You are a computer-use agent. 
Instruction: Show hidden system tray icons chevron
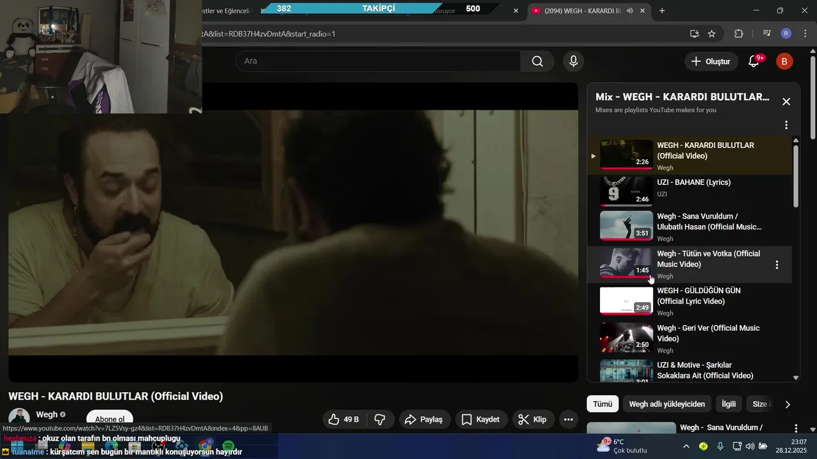tap(686, 446)
